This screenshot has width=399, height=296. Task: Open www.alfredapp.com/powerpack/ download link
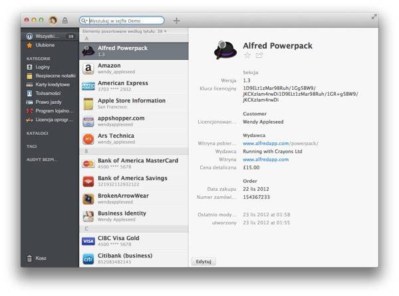(281, 143)
